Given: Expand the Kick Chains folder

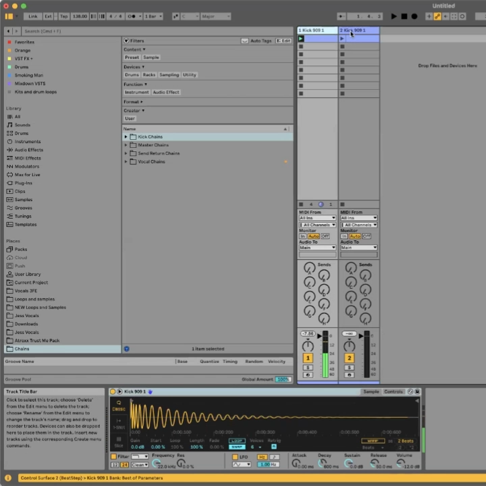Looking at the screenshot, I should [126, 137].
